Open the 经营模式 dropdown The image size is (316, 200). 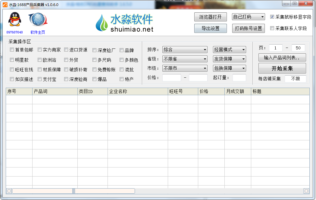click(x=229, y=49)
